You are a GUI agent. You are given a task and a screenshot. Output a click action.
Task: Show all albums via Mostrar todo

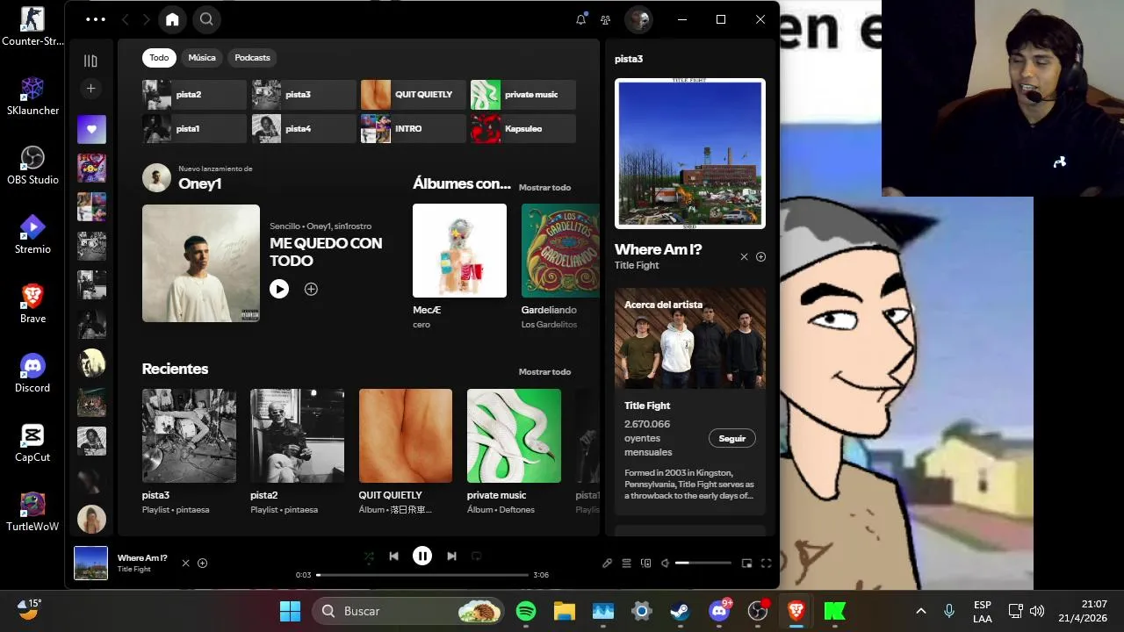coord(544,187)
